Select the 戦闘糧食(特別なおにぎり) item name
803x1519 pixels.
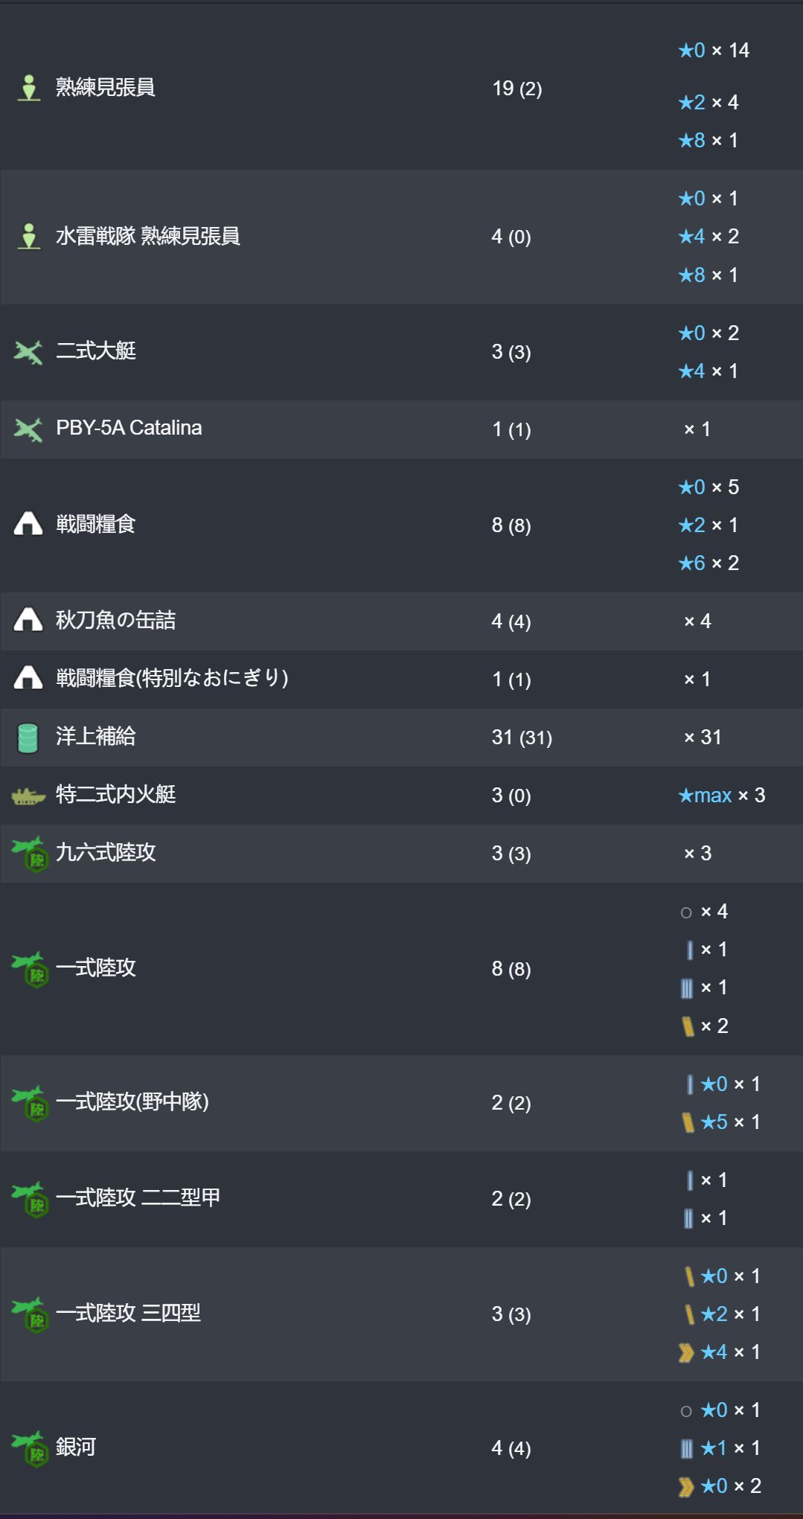coord(172,678)
